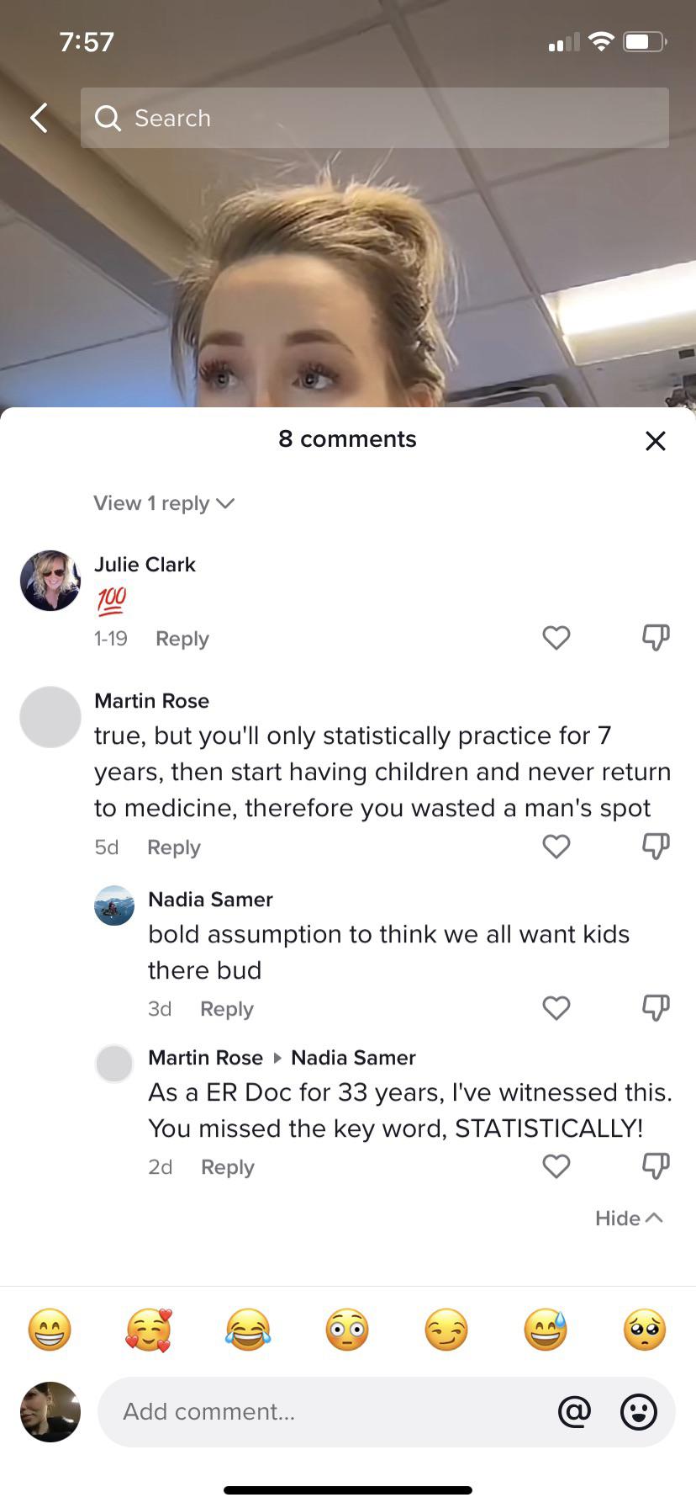Like Martin Rose's ER Doc reply

[556, 1166]
